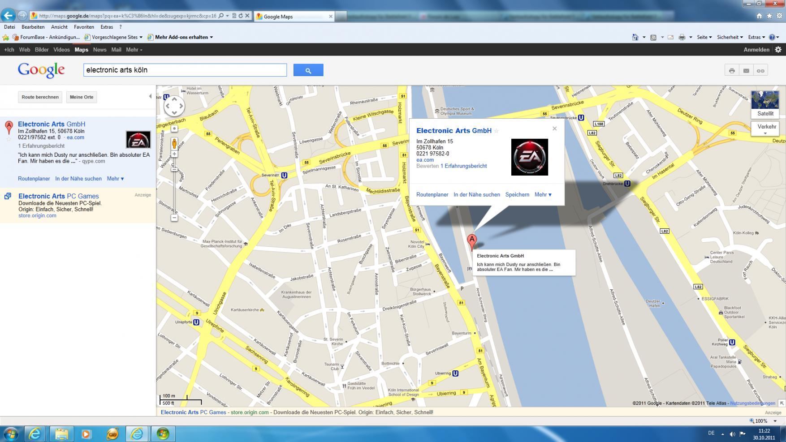Open the Datei menu
The height and width of the screenshot is (442, 786).
point(9,27)
